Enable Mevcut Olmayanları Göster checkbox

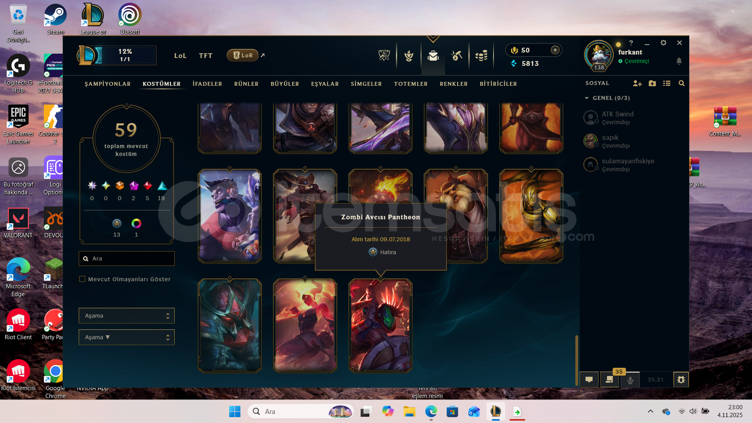pyautogui.click(x=82, y=279)
